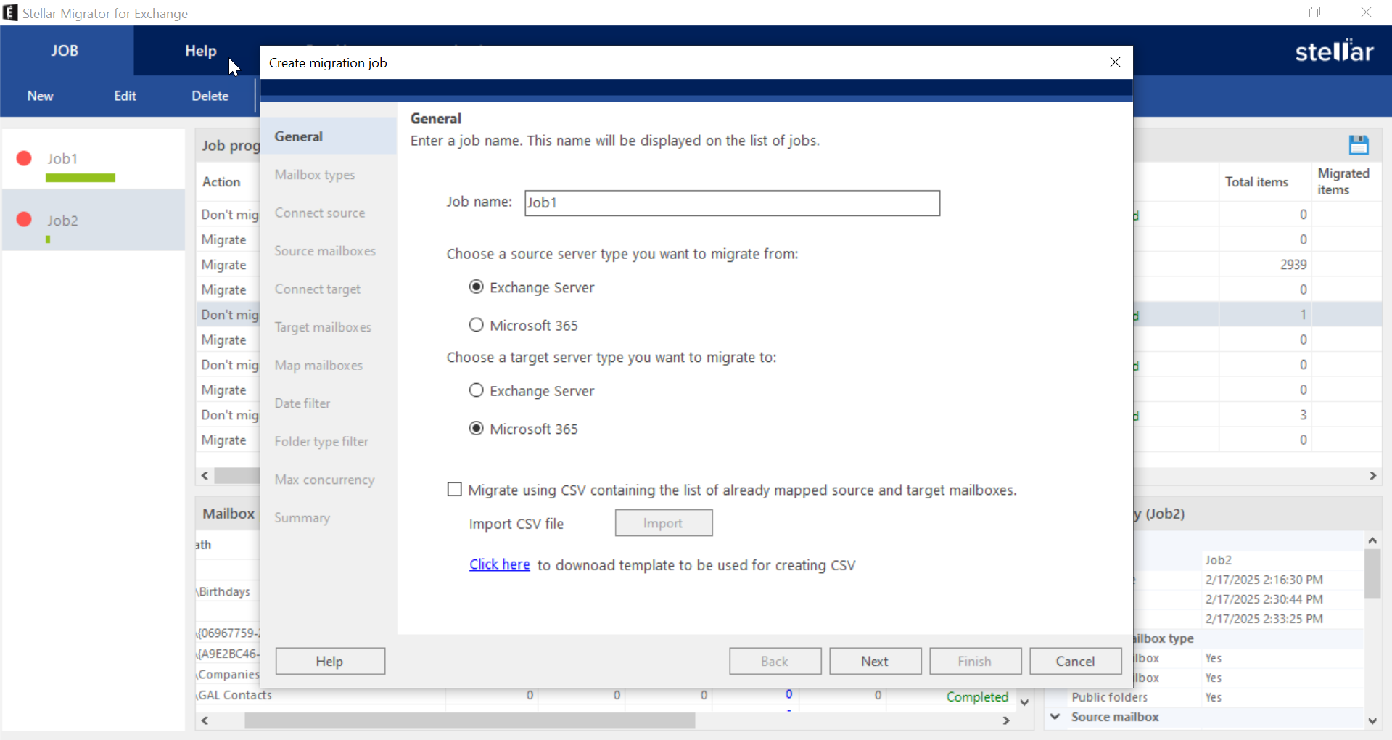
Task: Click the Back button
Action: click(775, 661)
